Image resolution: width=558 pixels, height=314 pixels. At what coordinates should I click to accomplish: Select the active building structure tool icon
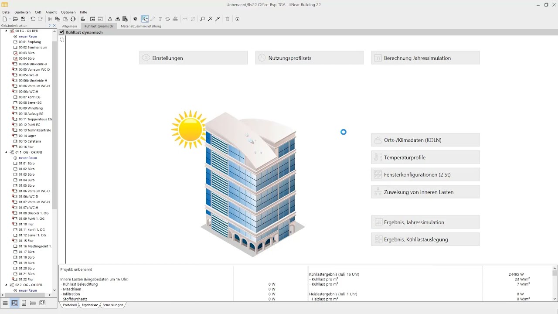coord(145,19)
